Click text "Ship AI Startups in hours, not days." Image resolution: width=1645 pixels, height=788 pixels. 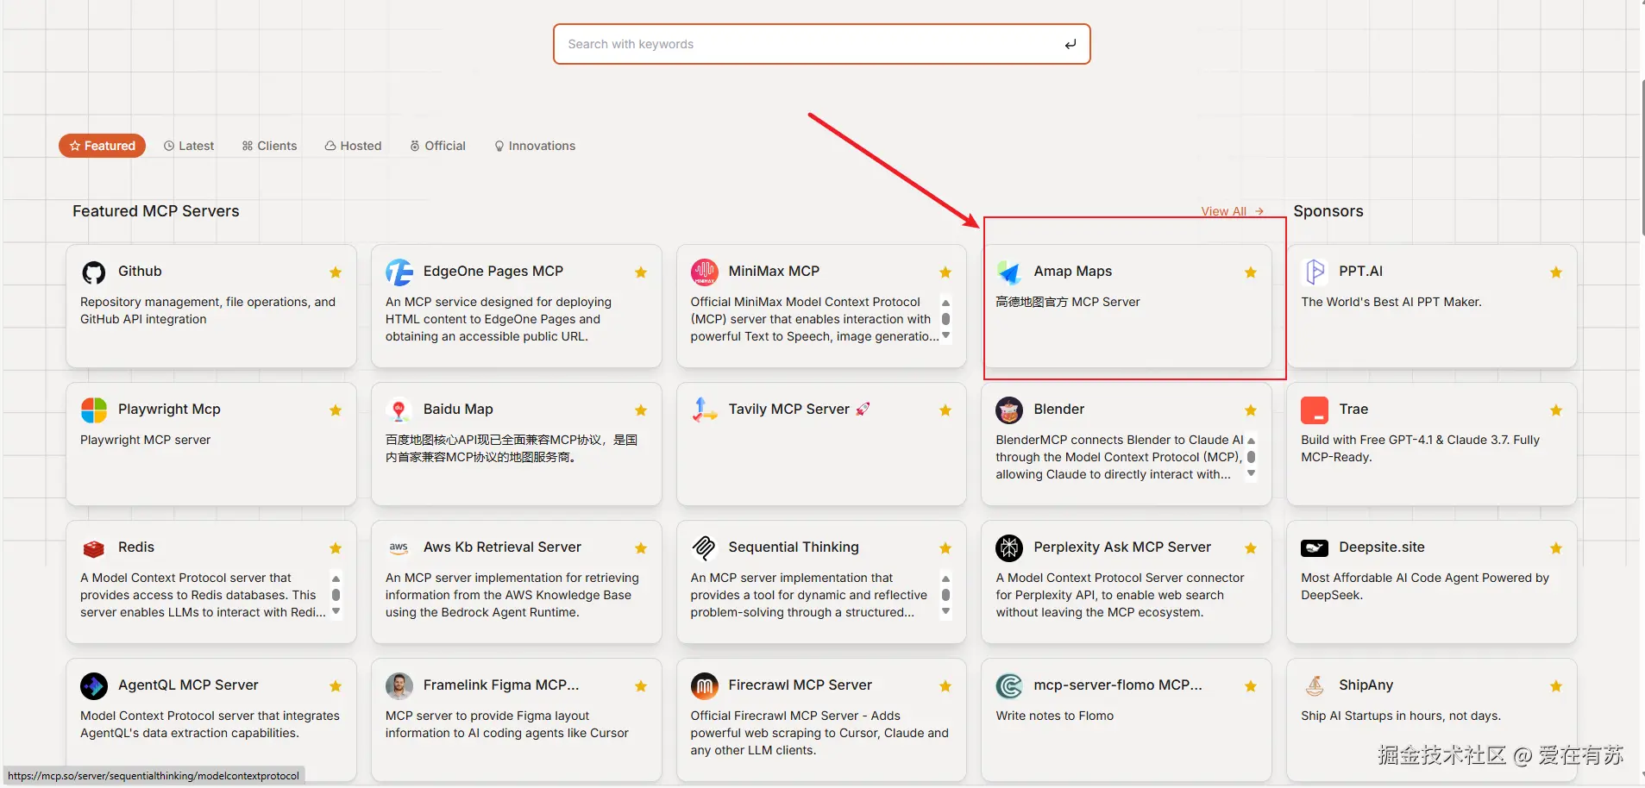[x=1401, y=716]
